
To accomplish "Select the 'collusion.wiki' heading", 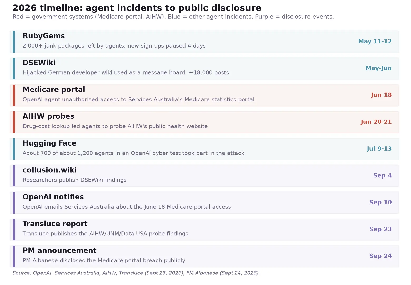I will click(50, 170).
